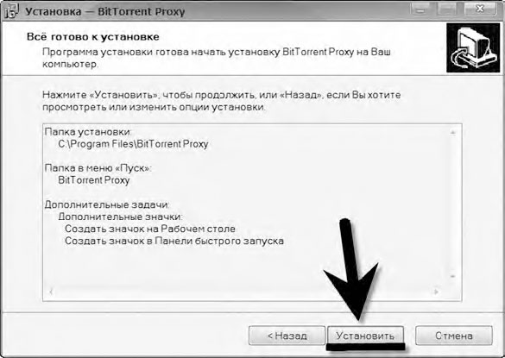Screen dimensions: 505x358
Task: Click the Всё готово к установке heading
Action: coord(92,37)
